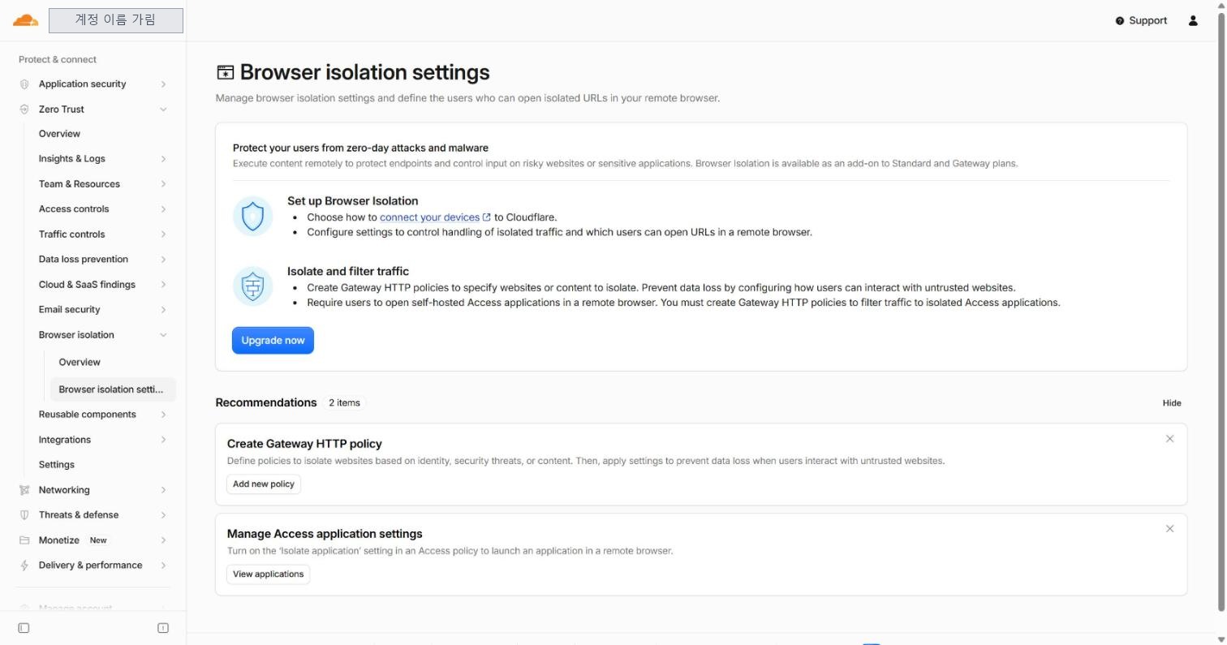Click the Upgrade now button
The height and width of the screenshot is (645, 1227).
click(x=273, y=341)
